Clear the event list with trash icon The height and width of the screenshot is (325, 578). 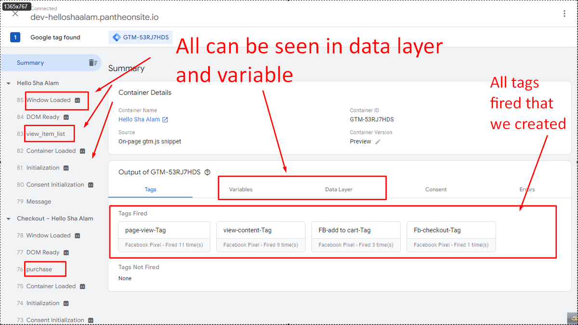[92, 63]
